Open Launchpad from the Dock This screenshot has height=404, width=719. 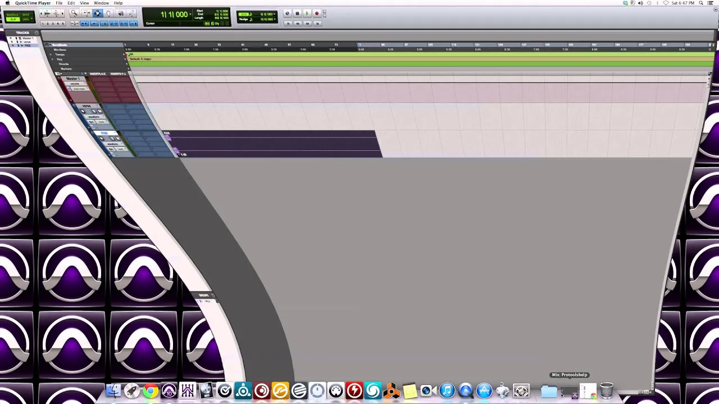[x=131, y=391]
